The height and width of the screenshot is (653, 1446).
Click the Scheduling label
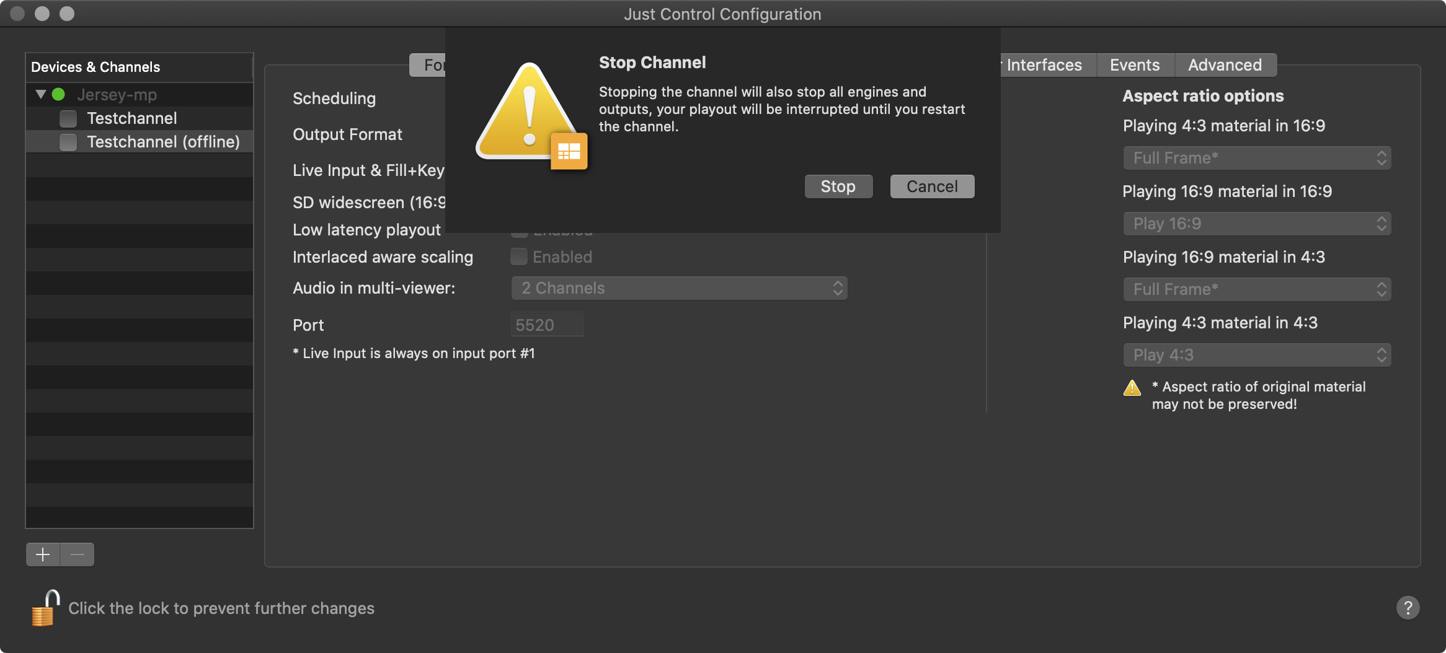[334, 99]
